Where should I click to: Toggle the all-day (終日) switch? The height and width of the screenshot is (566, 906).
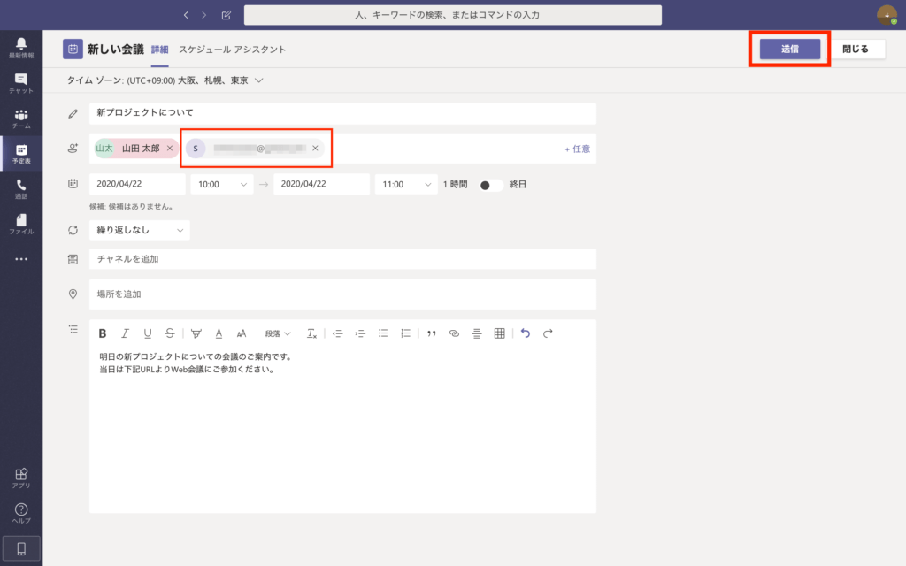click(490, 185)
